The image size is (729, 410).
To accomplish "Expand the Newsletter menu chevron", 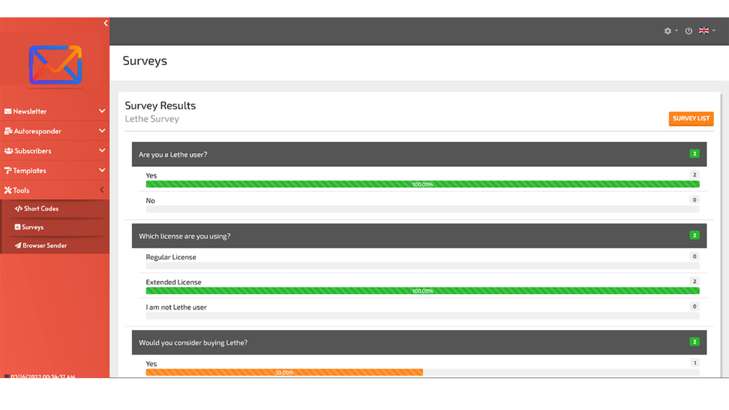I will 102,111.
